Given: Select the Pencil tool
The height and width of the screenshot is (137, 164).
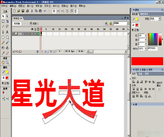Looking at the screenshot, I should click(x=3, y=42).
